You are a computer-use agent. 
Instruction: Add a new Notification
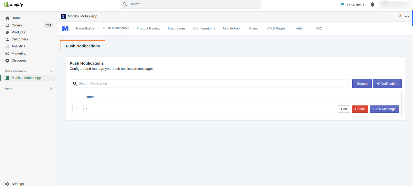tap(387, 83)
